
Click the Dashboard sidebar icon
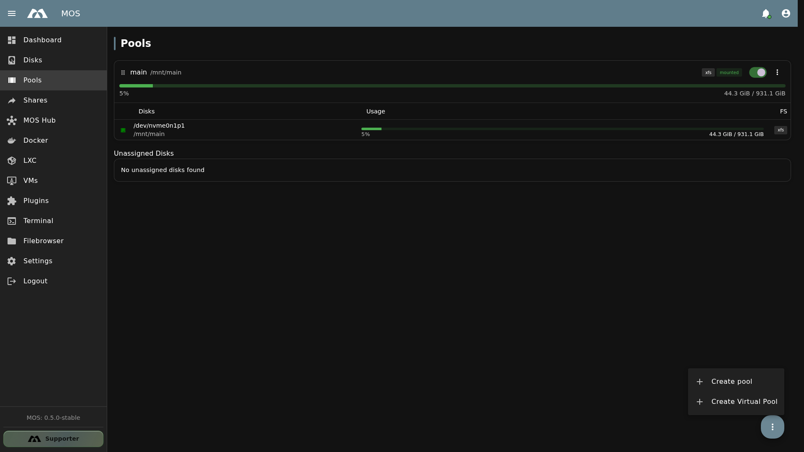pos(12,40)
